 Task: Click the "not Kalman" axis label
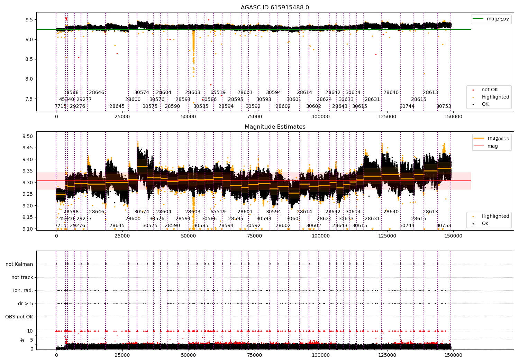[19, 264]
